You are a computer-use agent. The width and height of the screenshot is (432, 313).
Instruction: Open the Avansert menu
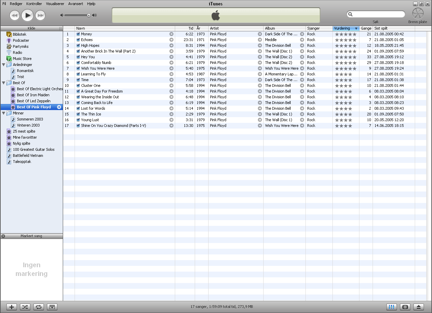(76, 4)
